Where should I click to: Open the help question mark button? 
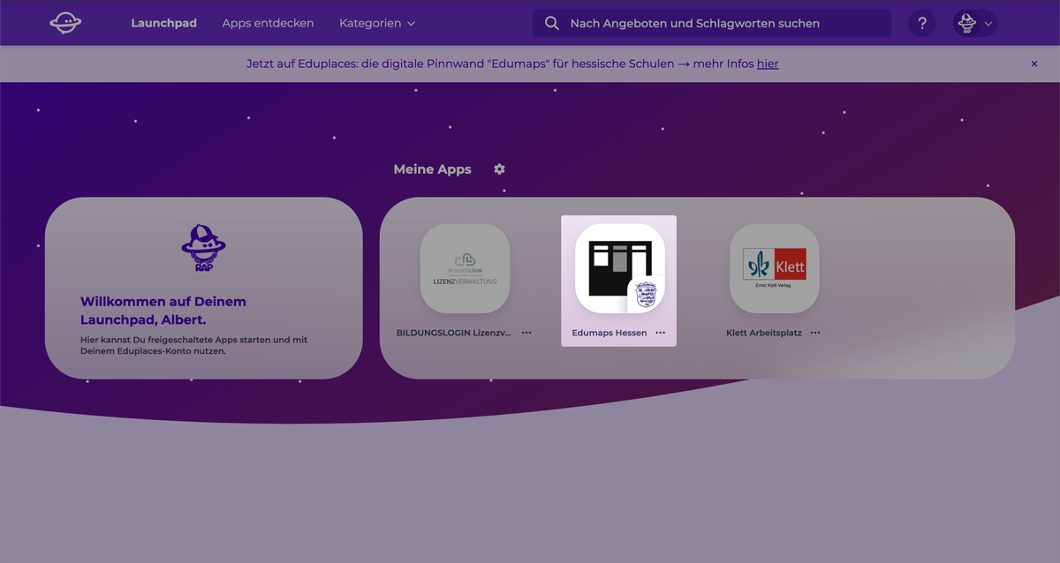pos(922,23)
